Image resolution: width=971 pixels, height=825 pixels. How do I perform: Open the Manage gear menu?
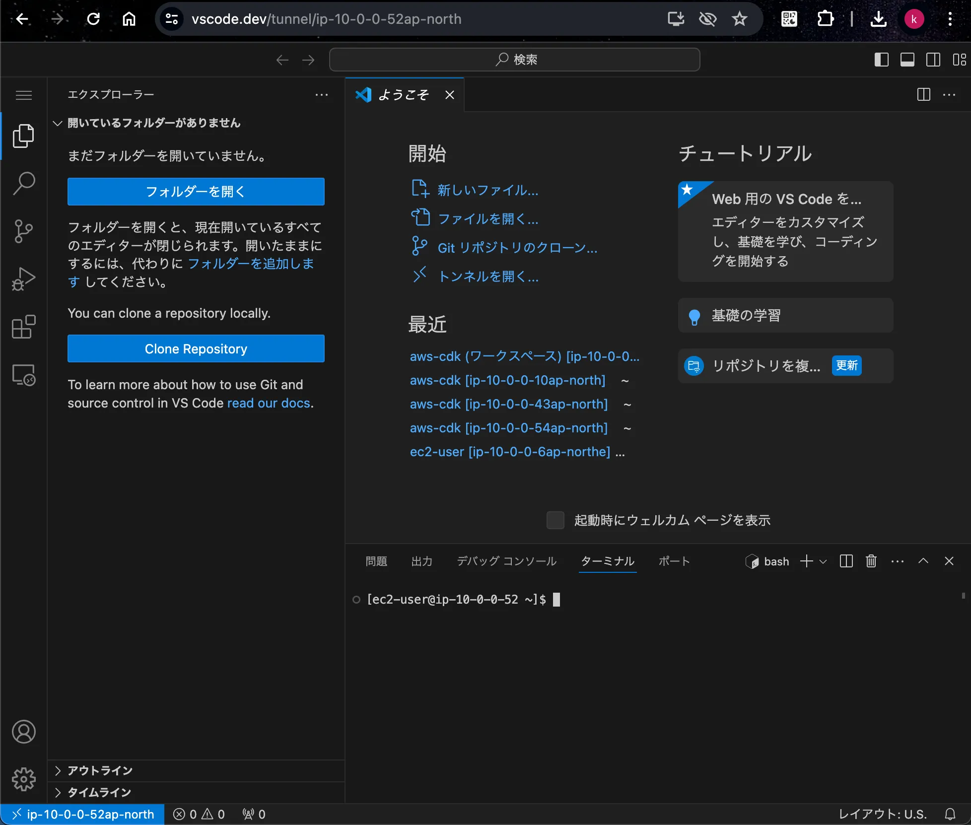point(23,779)
